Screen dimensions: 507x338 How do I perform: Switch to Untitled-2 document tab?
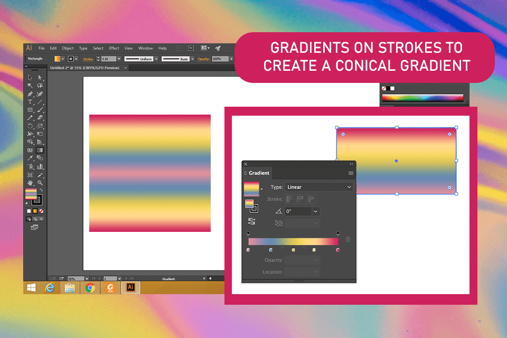tap(84, 68)
